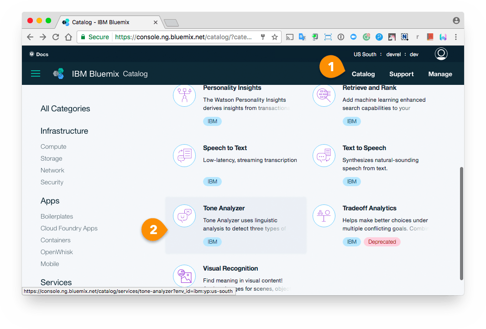Open the OpenWhisk category link
The height and width of the screenshot is (329, 486).
click(57, 252)
